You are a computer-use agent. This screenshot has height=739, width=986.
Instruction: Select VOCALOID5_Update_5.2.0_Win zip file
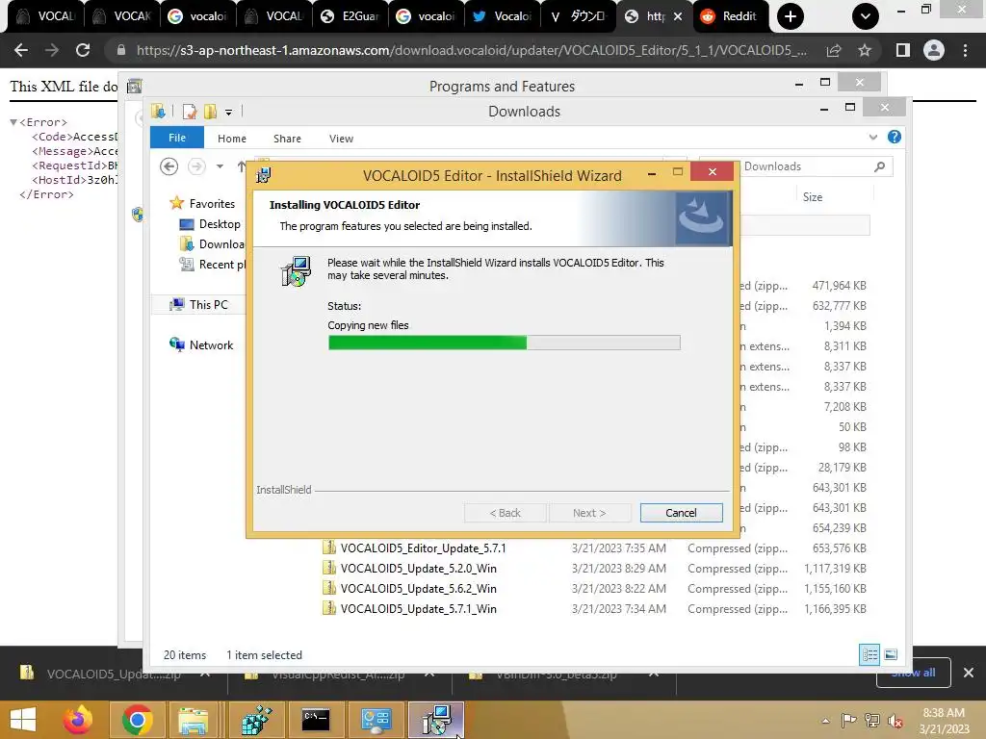click(418, 568)
